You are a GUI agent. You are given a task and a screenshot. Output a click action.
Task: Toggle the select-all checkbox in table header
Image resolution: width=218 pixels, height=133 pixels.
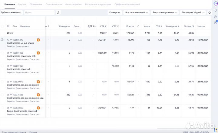(x=2, y=26)
